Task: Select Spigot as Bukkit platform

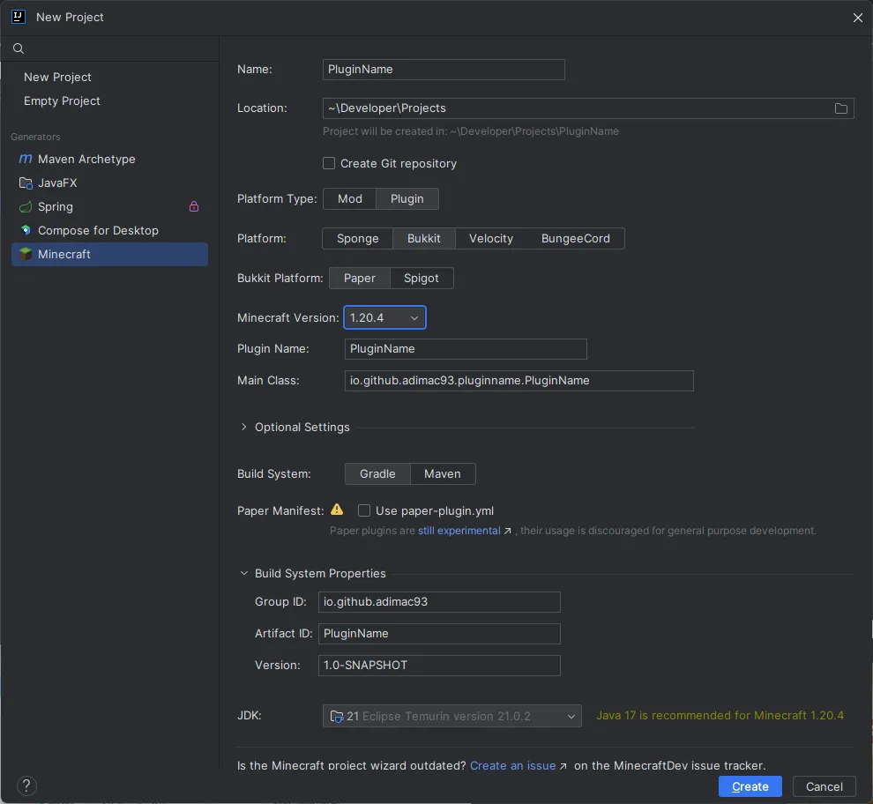Action: (x=422, y=278)
